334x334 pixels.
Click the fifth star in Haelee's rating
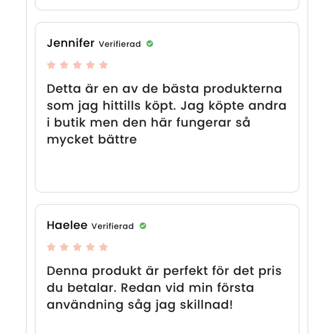tap(103, 247)
